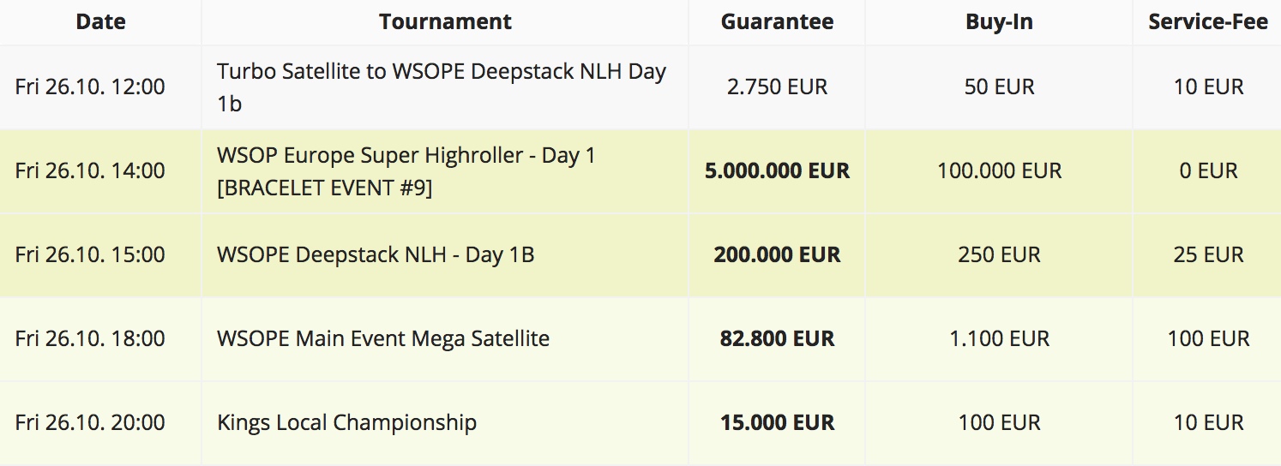Open WSOPE Main Event Mega Satellite
Screen dimensions: 1281x466
383,339
